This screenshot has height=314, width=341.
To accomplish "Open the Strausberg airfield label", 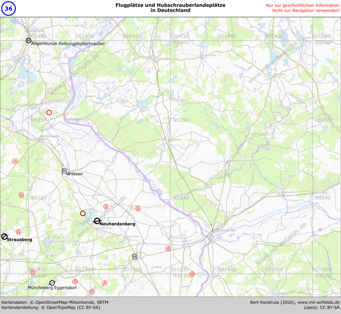I will tap(20, 240).
